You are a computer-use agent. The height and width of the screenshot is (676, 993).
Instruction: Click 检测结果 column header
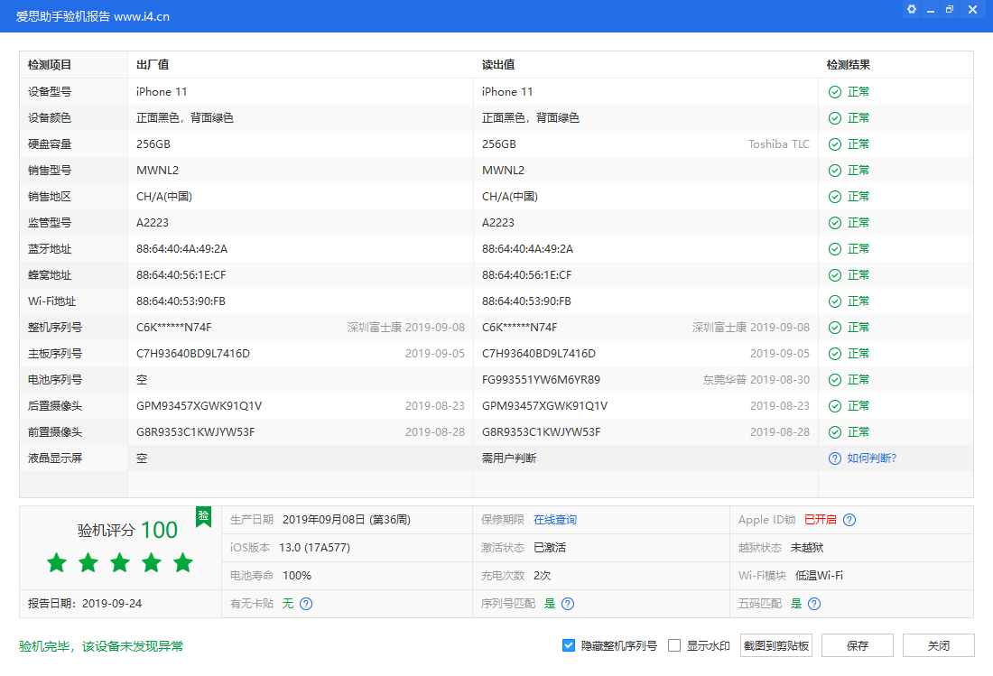[848, 65]
